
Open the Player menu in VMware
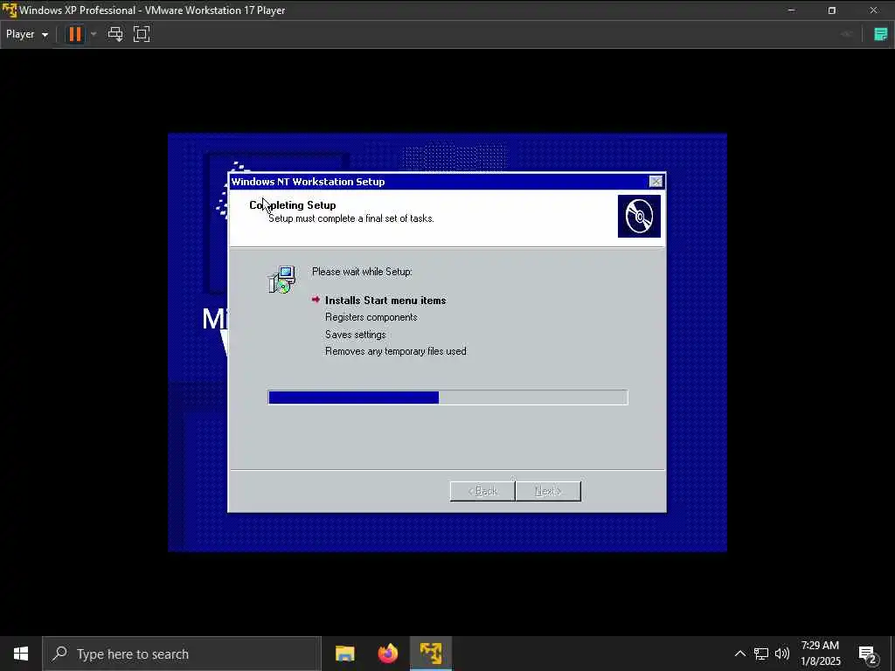(x=27, y=34)
